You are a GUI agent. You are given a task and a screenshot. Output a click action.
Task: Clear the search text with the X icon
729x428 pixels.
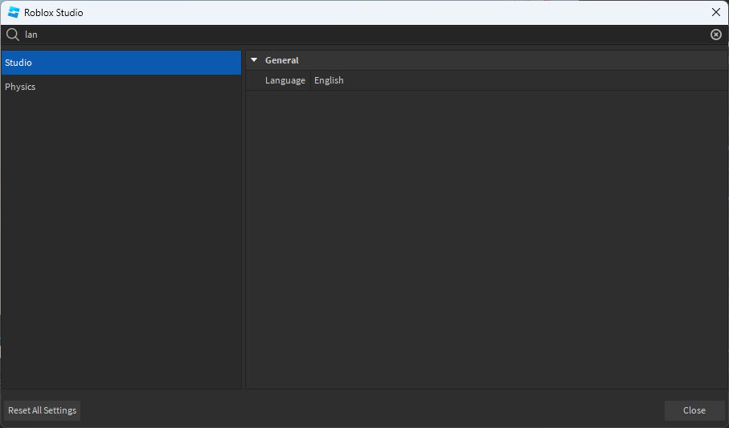pyautogui.click(x=716, y=35)
